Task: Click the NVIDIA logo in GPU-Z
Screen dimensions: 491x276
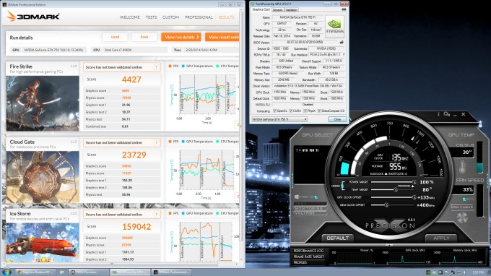Action: (334, 26)
